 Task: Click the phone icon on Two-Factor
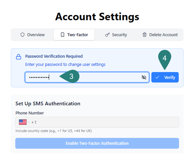[x=62, y=35]
